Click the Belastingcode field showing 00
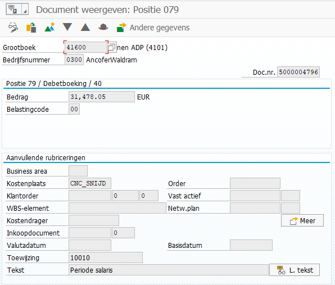 click(74, 109)
